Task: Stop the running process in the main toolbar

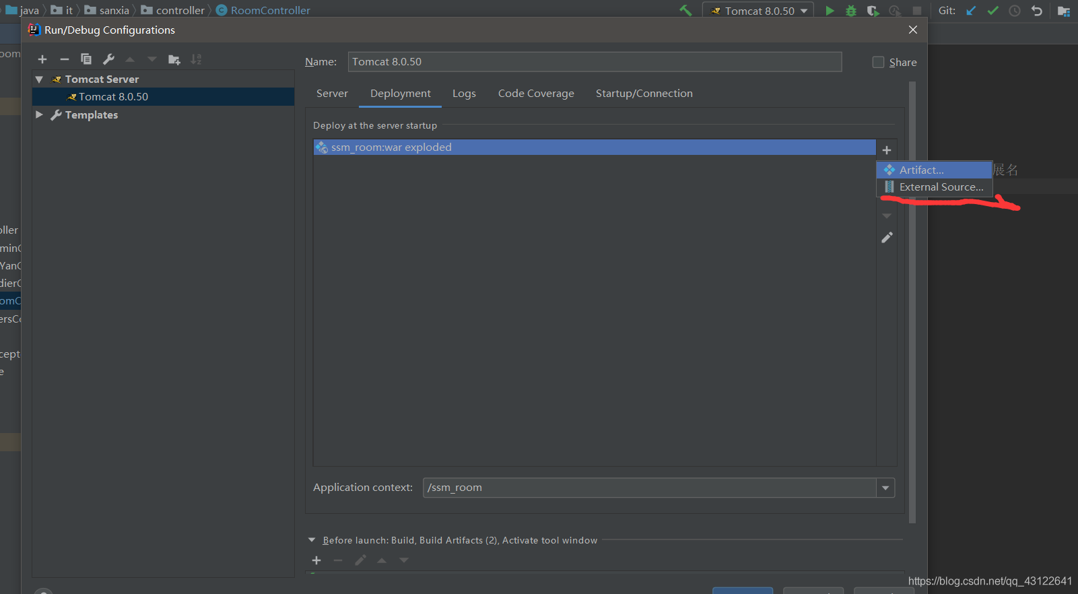Action: coord(916,11)
